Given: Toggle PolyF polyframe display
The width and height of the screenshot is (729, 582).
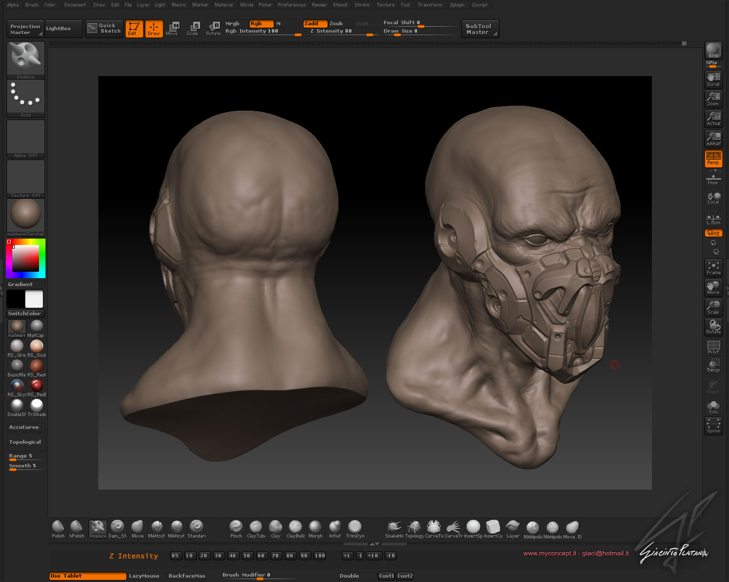Looking at the screenshot, I should coord(713,347).
